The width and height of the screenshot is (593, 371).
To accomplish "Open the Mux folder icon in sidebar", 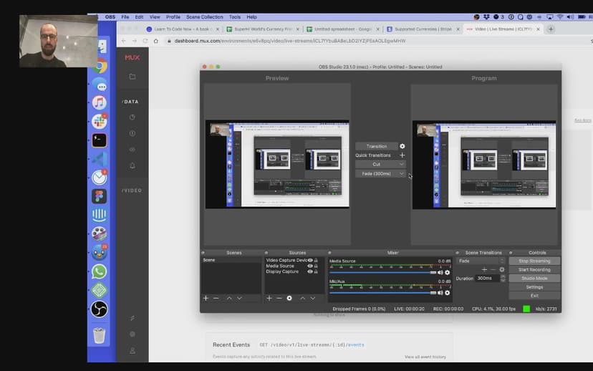I will (132, 77).
